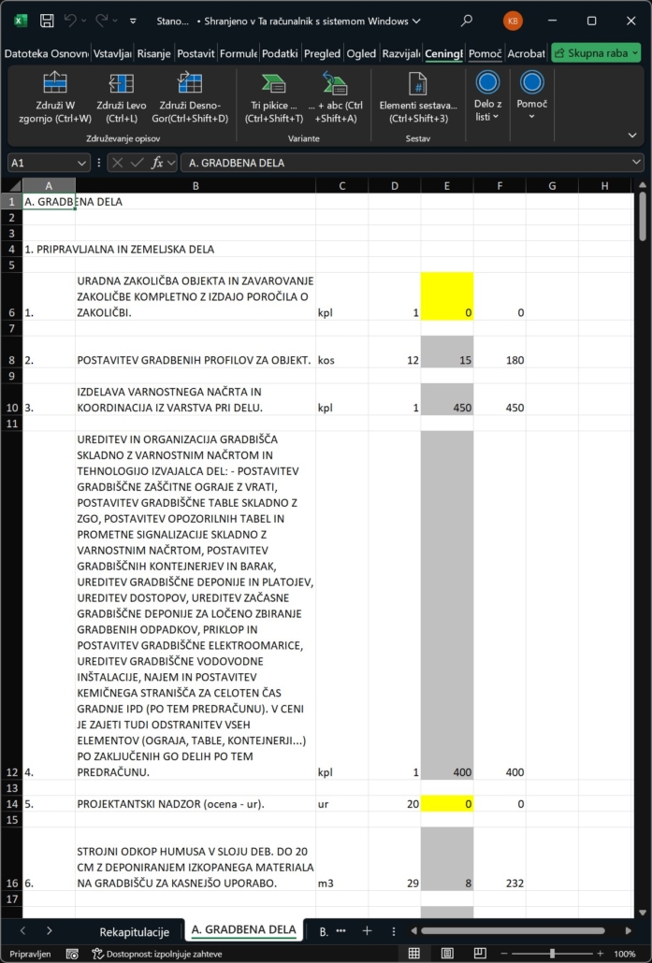Switch to Page Layout view
Screen dimensions: 652x963
click(447, 954)
